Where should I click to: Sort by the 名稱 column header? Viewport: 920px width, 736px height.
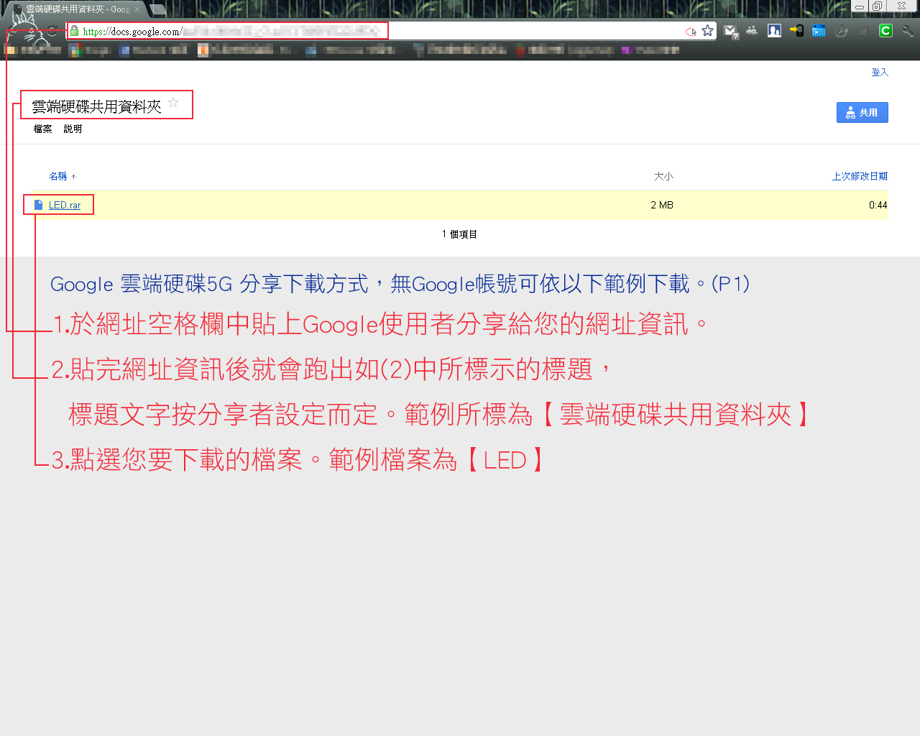pyautogui.click(x=58, y=176)
